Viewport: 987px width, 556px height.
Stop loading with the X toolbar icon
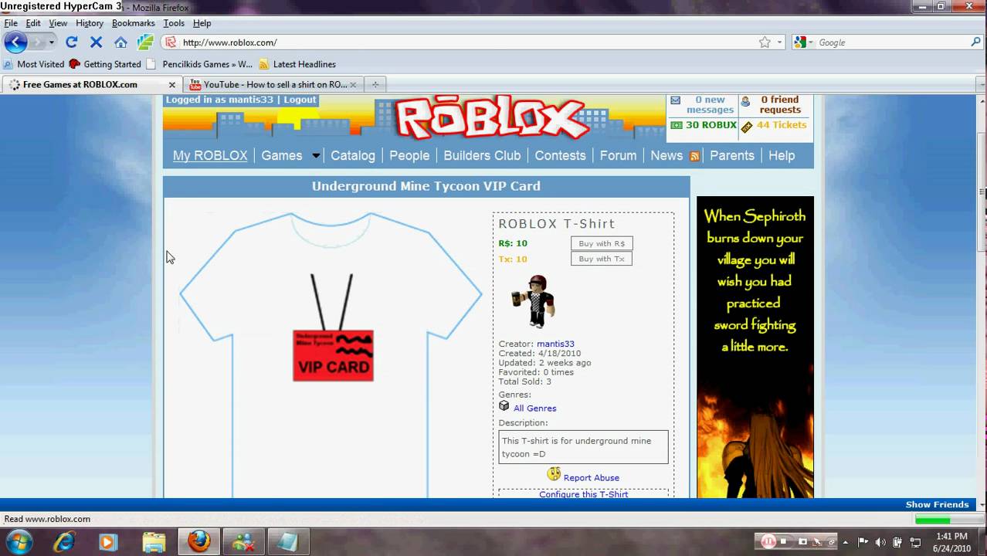[x=96, y=42]
